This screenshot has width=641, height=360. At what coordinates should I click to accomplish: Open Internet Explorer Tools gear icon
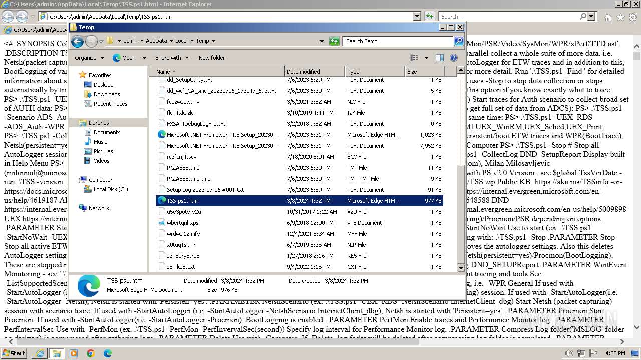coord(632,17)
